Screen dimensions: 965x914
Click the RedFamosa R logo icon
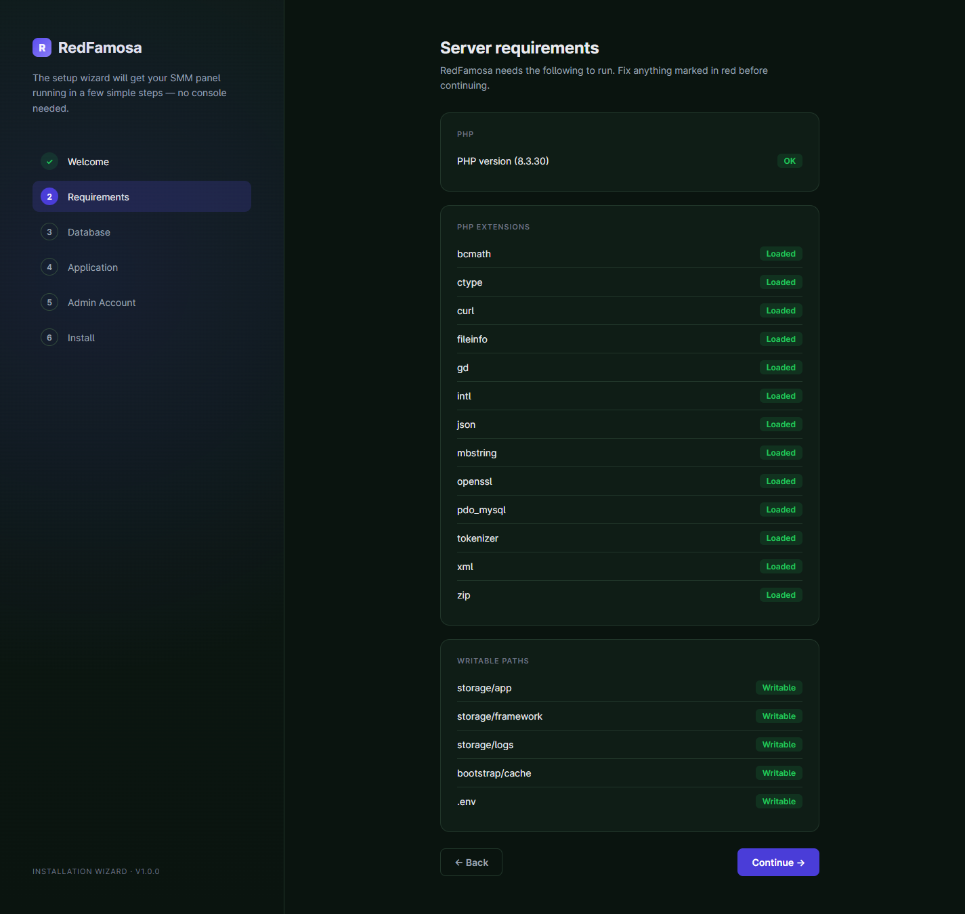[x=42, y=47]
